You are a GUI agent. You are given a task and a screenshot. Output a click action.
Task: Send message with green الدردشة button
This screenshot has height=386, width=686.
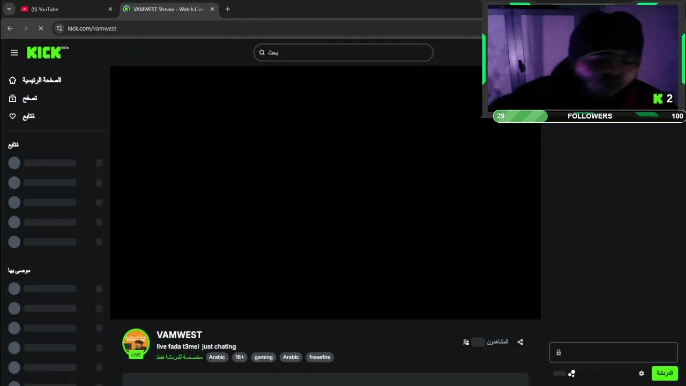(x=665, y=373)
